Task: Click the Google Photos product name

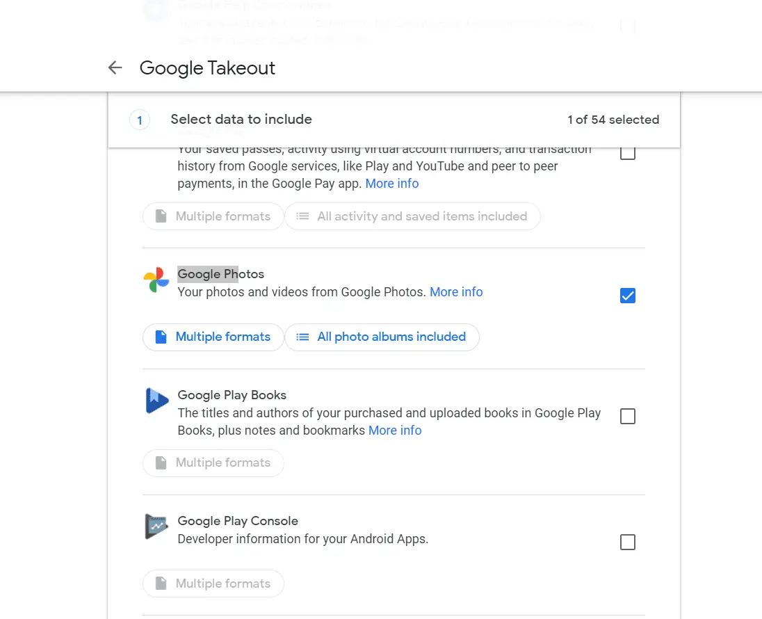Action: coord(220,274)
